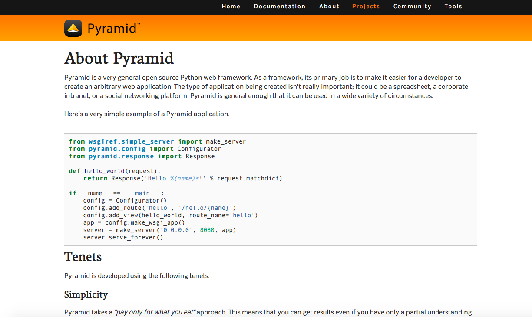Click the "if __name__ == '__main__':" line
This screenshot has width=532, height=317.
pos(116,193)
